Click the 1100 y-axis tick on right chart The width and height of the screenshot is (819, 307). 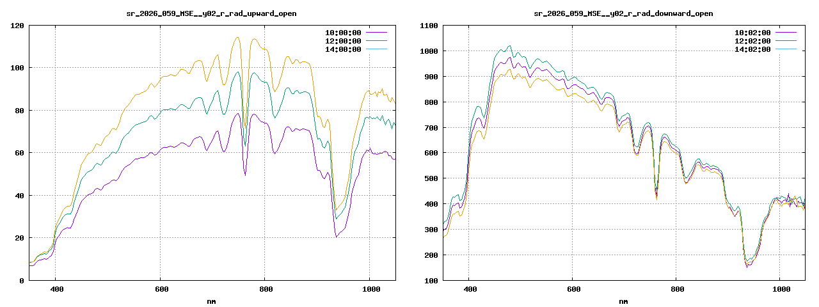tap(426, 26)
